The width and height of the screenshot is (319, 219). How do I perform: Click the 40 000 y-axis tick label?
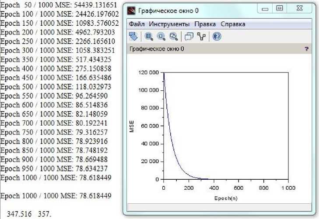pos(150,144)
